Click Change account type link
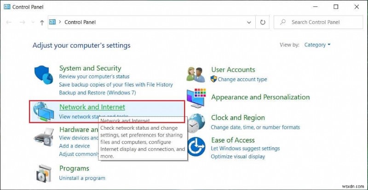This screenshot has width=368, height=190. click(x=242, y=79)
